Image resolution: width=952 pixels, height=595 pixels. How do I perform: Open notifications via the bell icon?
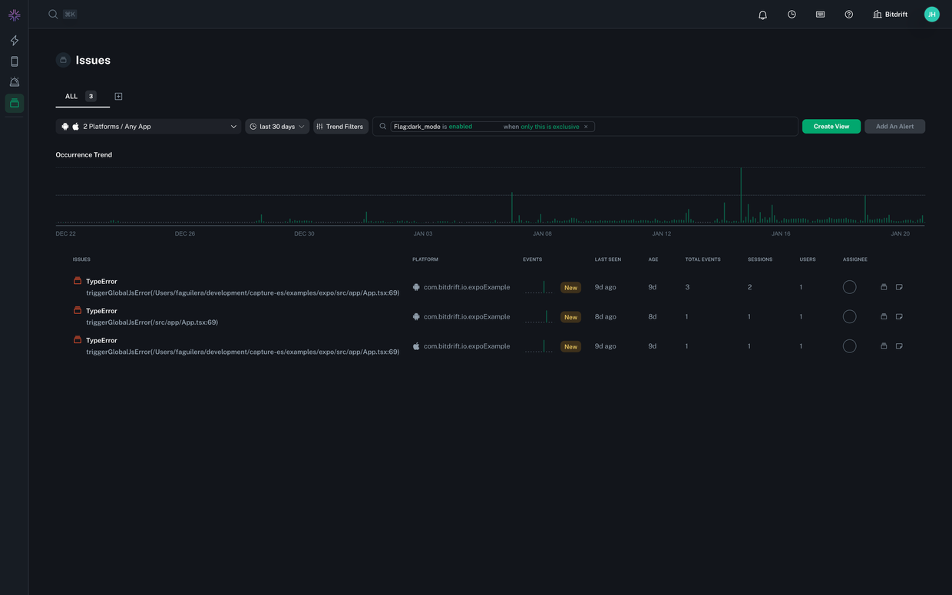(762, 14)
